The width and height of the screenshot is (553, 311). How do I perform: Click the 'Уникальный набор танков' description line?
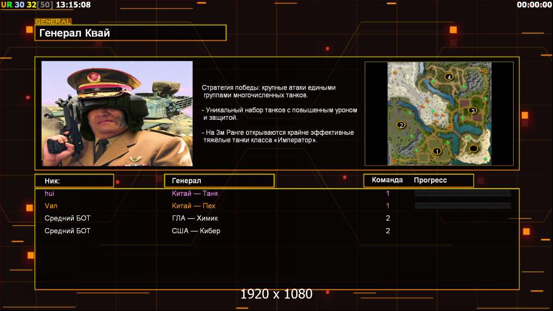point(279,114)
